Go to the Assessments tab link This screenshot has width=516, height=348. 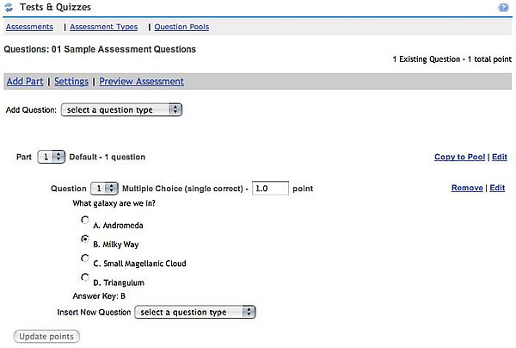29,27
